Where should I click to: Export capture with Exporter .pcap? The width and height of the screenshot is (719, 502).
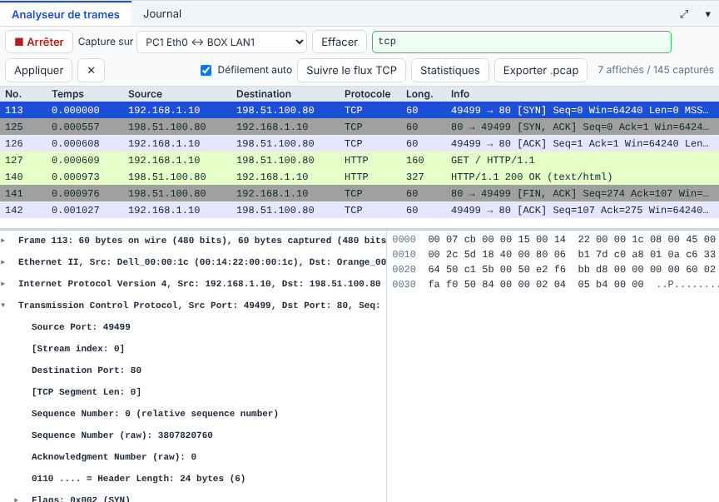click(541, 70)
